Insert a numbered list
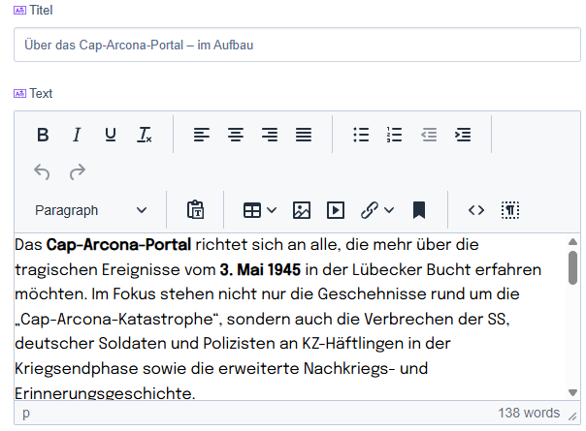Screen dimensions: 586x431 point(395,135)
